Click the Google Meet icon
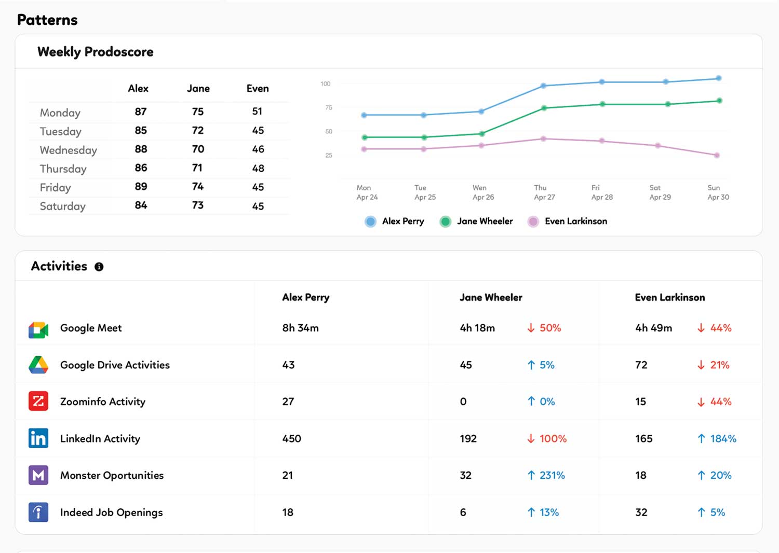 tap(38, 329)
